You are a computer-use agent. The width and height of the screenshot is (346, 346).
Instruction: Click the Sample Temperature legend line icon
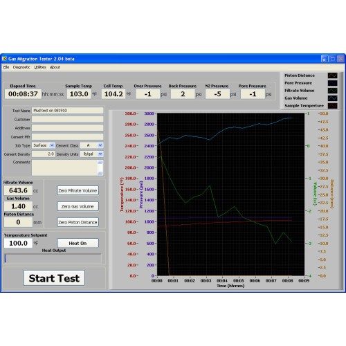[x=332, y=106]
